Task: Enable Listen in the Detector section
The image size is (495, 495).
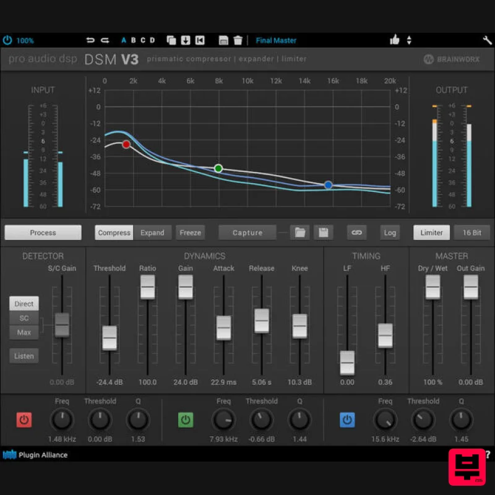Action: click(x=24, y=356)
